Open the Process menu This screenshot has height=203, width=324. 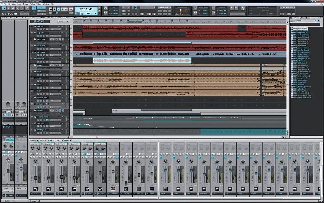point(26,4)
